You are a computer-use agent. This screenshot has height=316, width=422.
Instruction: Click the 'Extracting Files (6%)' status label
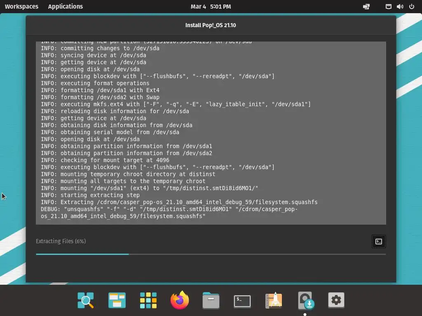click(x=61, y=241)
